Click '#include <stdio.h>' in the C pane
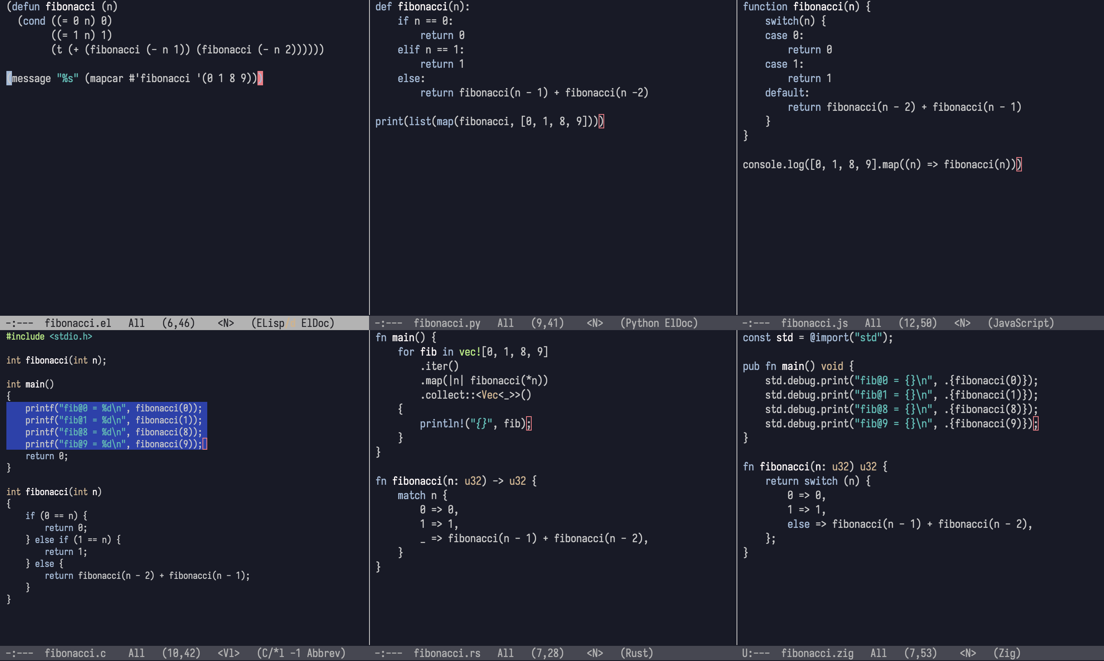This screenshot has height=661, width=1104. pos(49,336)
